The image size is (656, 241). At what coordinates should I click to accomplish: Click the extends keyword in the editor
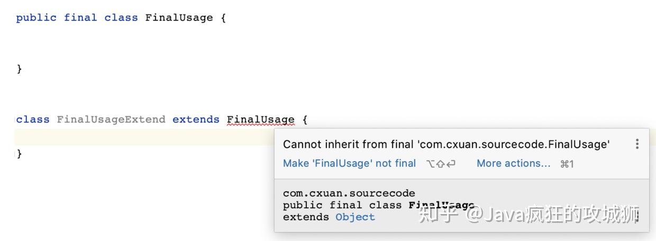196,119
